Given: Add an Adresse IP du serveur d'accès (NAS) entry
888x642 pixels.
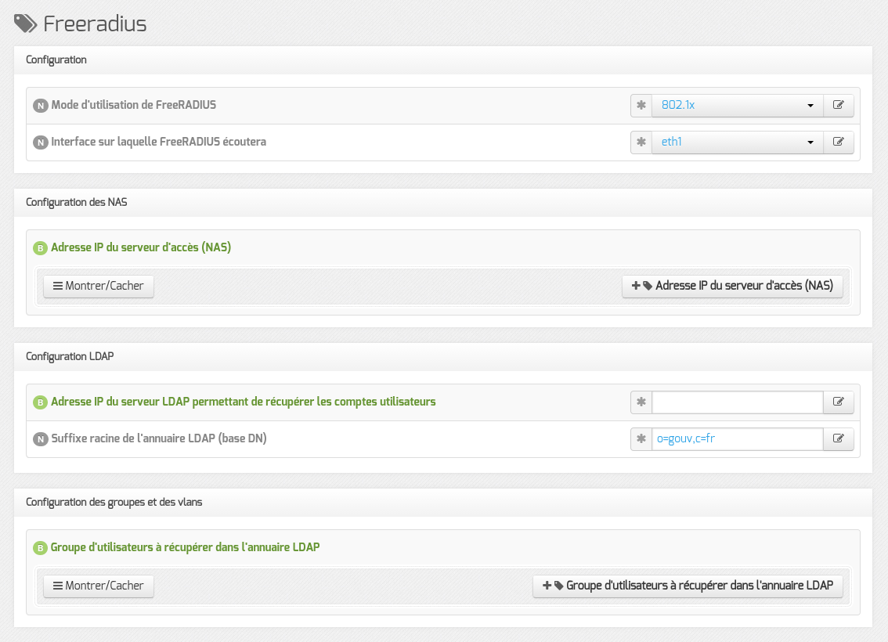Looking at the screenshot, I should 732,286.
